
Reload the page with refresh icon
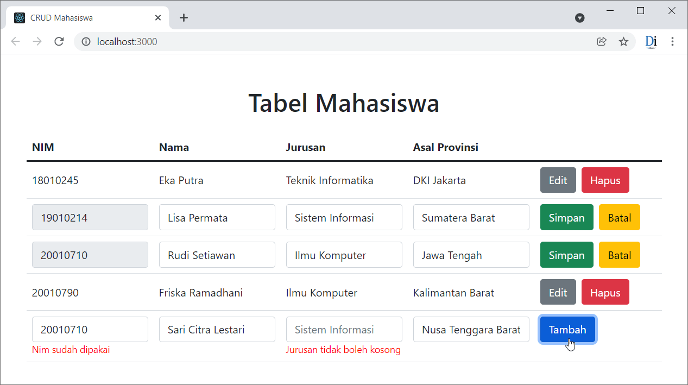[x=59, y=41]
